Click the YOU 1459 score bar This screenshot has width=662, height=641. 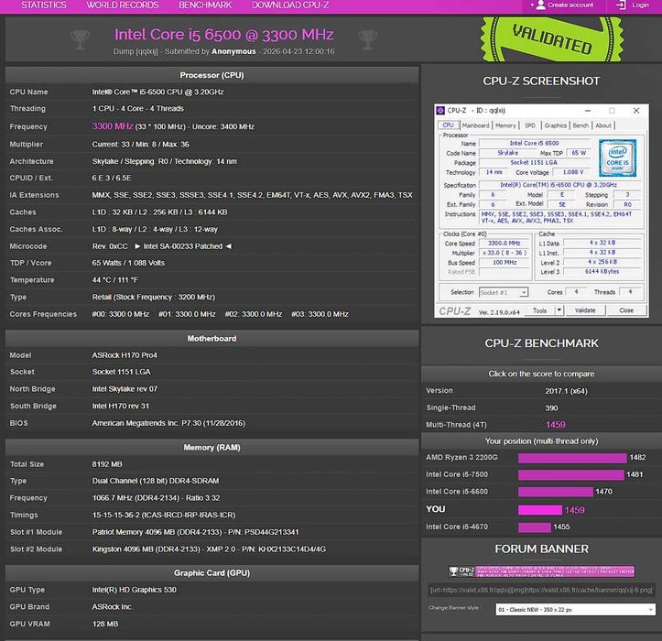tap(540, 510)
